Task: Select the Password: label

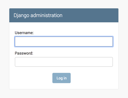Action: click(24, 53)
